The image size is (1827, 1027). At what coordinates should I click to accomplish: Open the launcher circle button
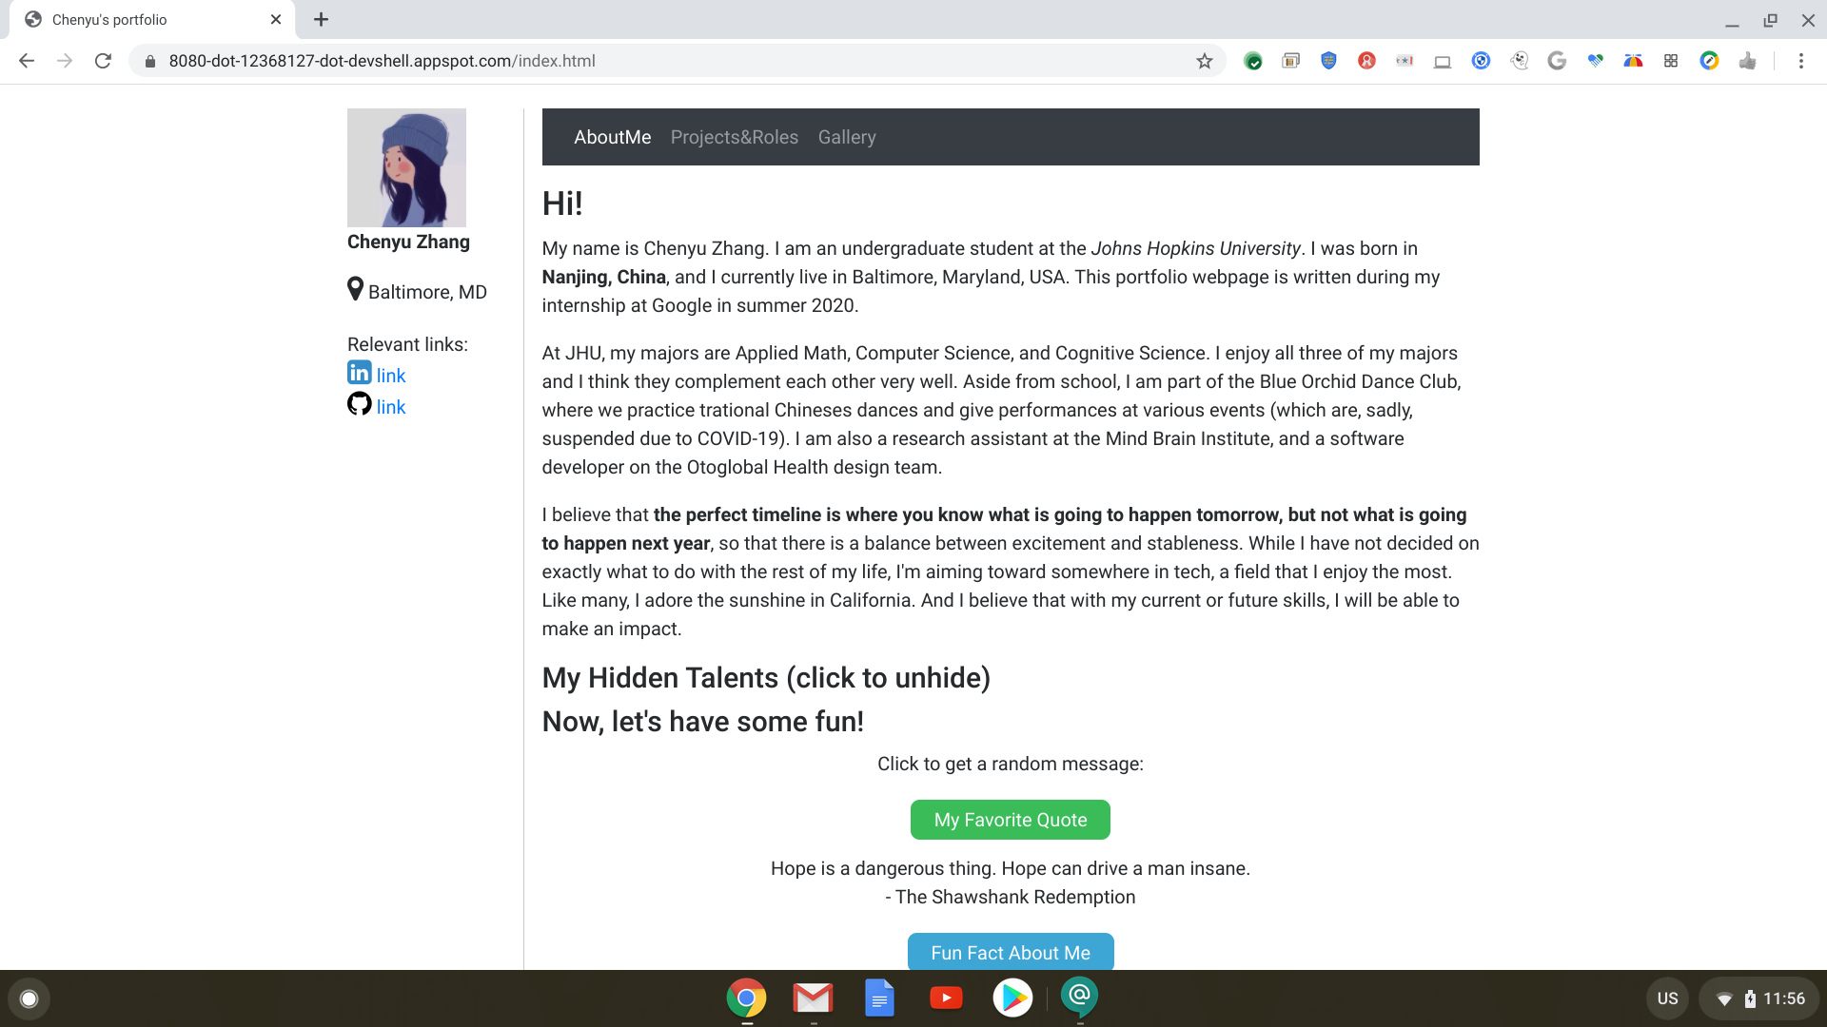click(29, 998)
